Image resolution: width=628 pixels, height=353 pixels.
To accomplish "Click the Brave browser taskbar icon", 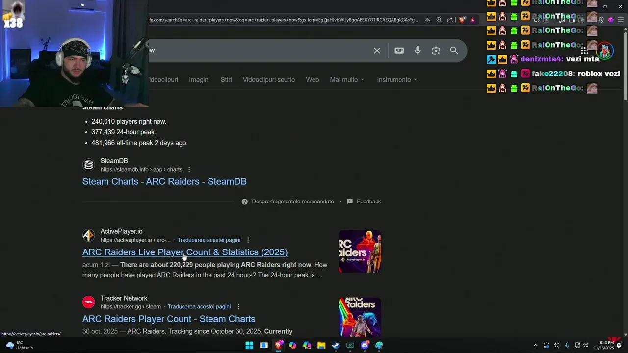I will pyautogui.click(x=278, y=345).
